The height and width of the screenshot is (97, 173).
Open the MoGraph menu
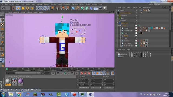[66, 4]
